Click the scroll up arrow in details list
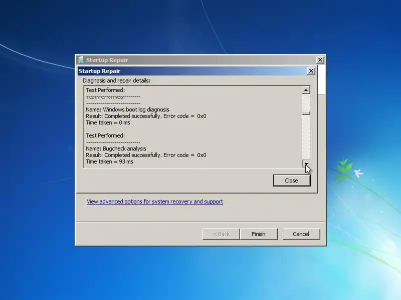401x300 pixels. [x=306, y=90]
